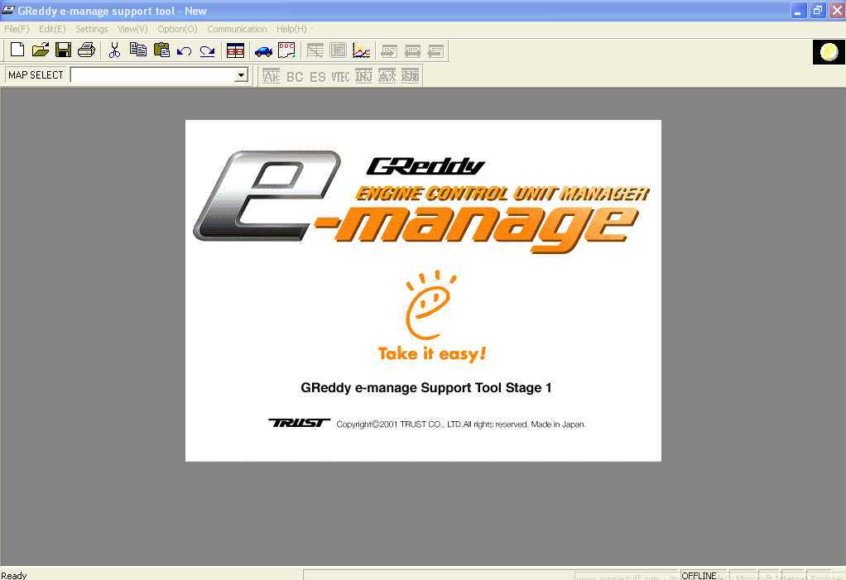This screenshot has width=846, height=580.
Task: Copy using the two-pages icon
Action: click(138, 50)
